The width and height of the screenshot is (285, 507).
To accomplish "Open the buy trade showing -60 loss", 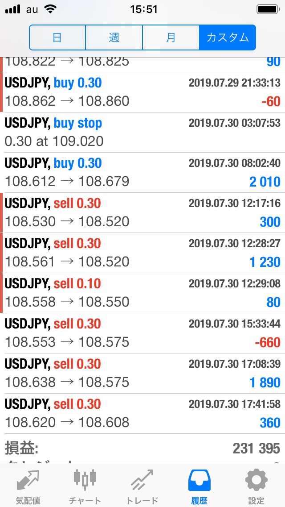I will click(x=142, y=92).
